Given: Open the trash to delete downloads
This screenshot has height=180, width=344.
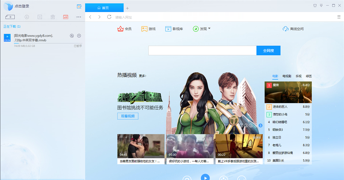Looking at the screenshot, I should pos(53,17).
